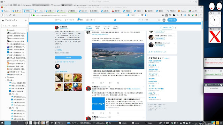The image size is (223, 125).
Task: Click the xclock clock face window
Action: (215, 20)
